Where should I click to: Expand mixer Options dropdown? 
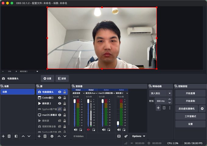point(139,136)
